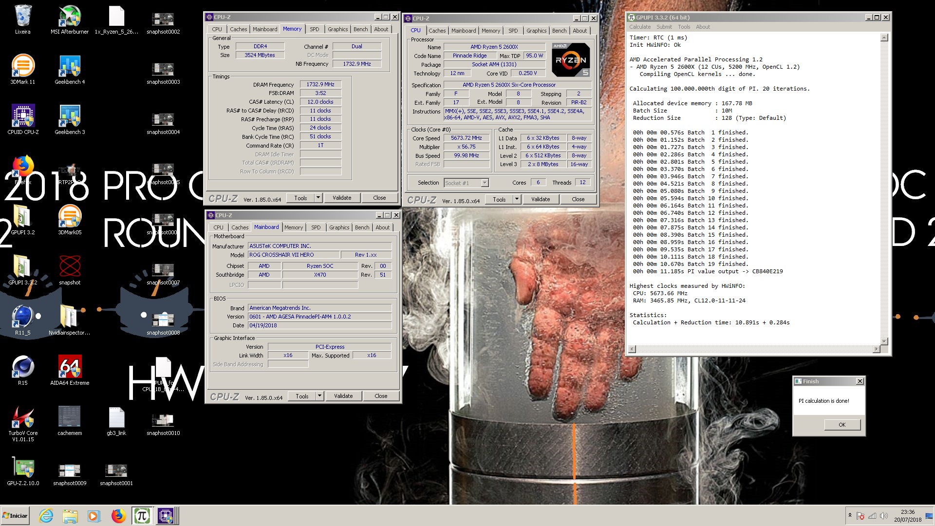Launch Geekbench 4 shortcut
The image size is (935, 526).
70,70
